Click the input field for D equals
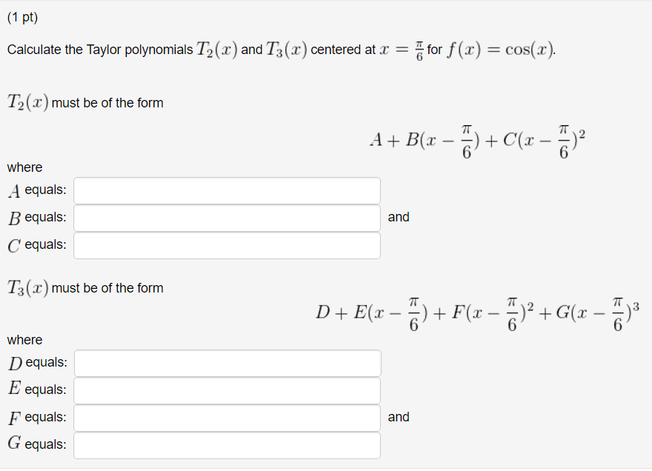 click(x=226, y=363)
